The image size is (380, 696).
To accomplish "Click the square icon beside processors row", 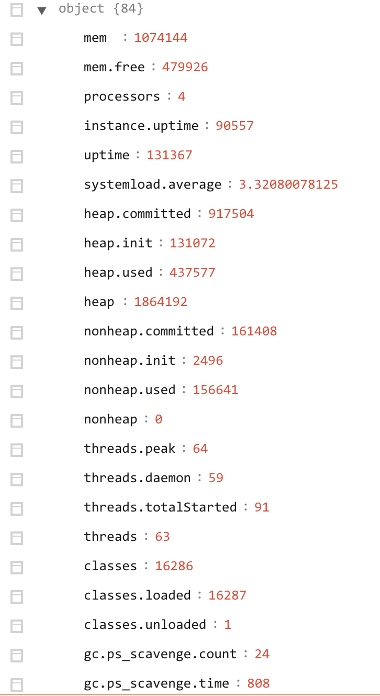I will 17,97.
